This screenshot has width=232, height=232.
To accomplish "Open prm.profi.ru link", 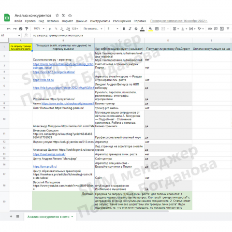I will (x=45, y=166).
